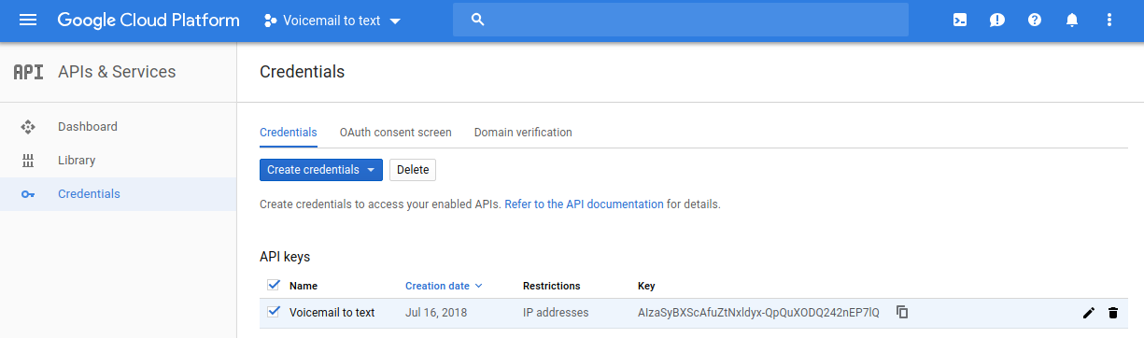Focus the top search field
The image size is (1144, 338).
[x=681, y=20]
